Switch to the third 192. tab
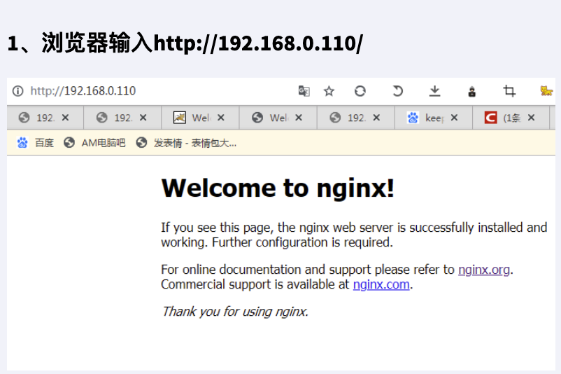Image resolution: width=561 pixels, height=374 pixels. [356, 118]
